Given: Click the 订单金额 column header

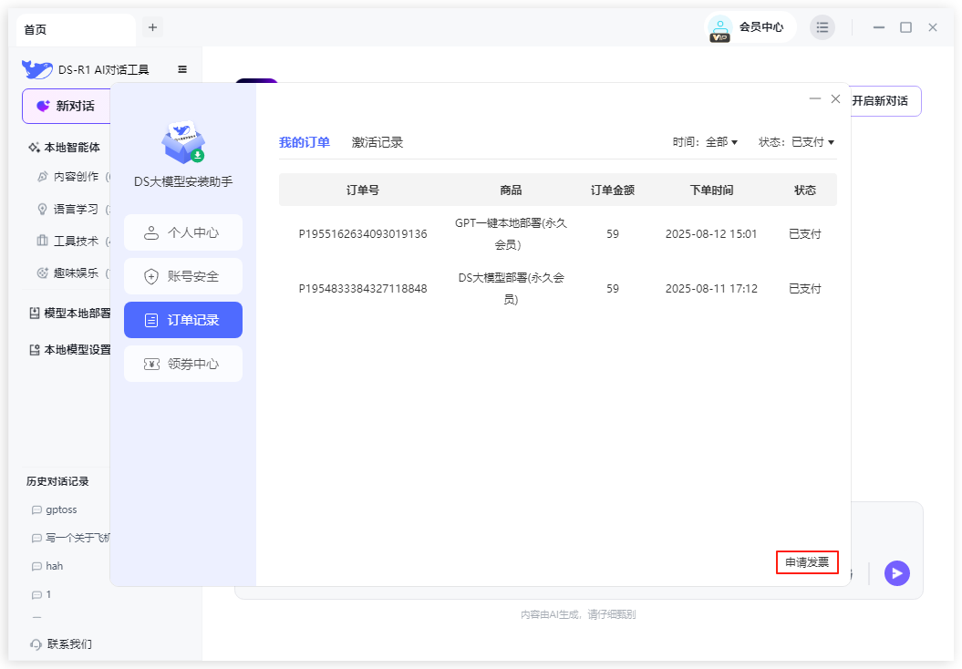Looking at the screenshot, I should pos(612,190).
